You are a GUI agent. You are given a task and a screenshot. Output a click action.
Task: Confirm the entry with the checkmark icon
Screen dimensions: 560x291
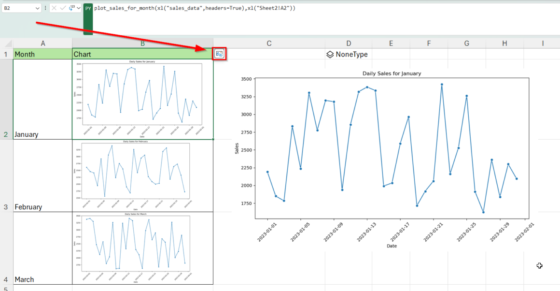[63, 8]
